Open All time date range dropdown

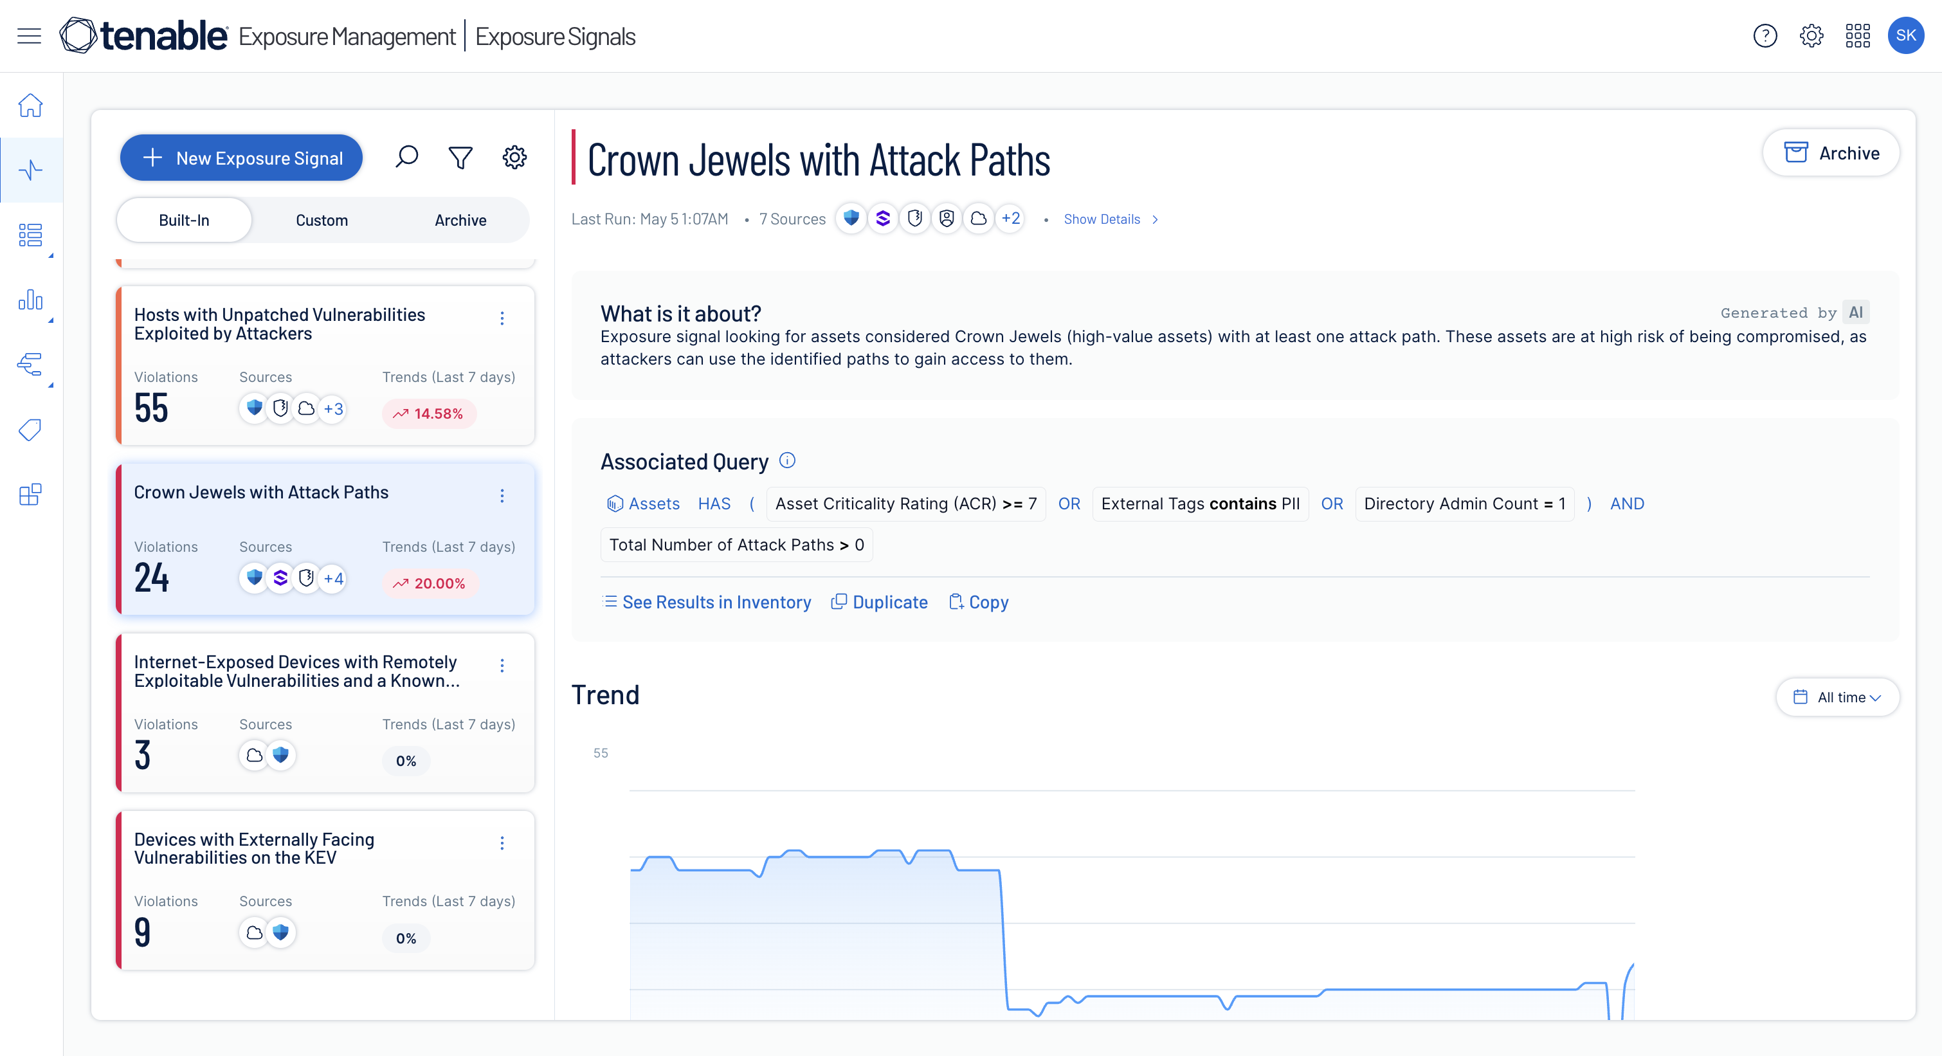(1837, 696)
